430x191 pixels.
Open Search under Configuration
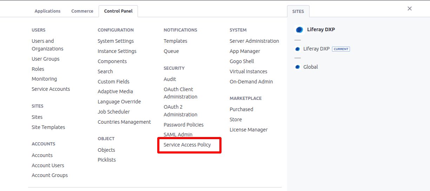(x=105, y=71)
